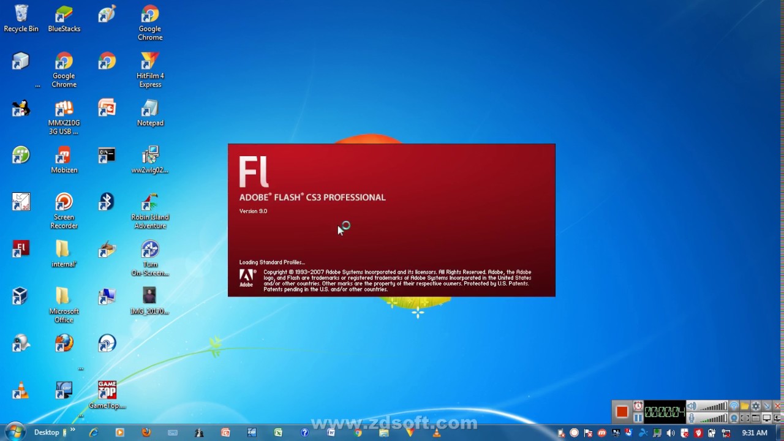Pause recording on the recorder widget
Image resolution: width=784 pixels, height=441 pixels.
[x=638, y=418]
